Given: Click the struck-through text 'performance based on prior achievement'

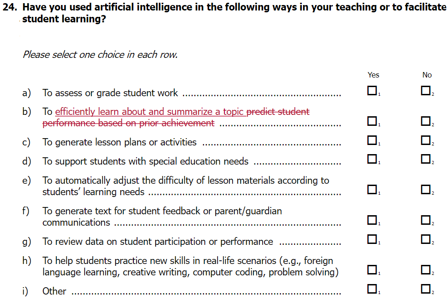Looking at the screenshot, I should point(128,123).
